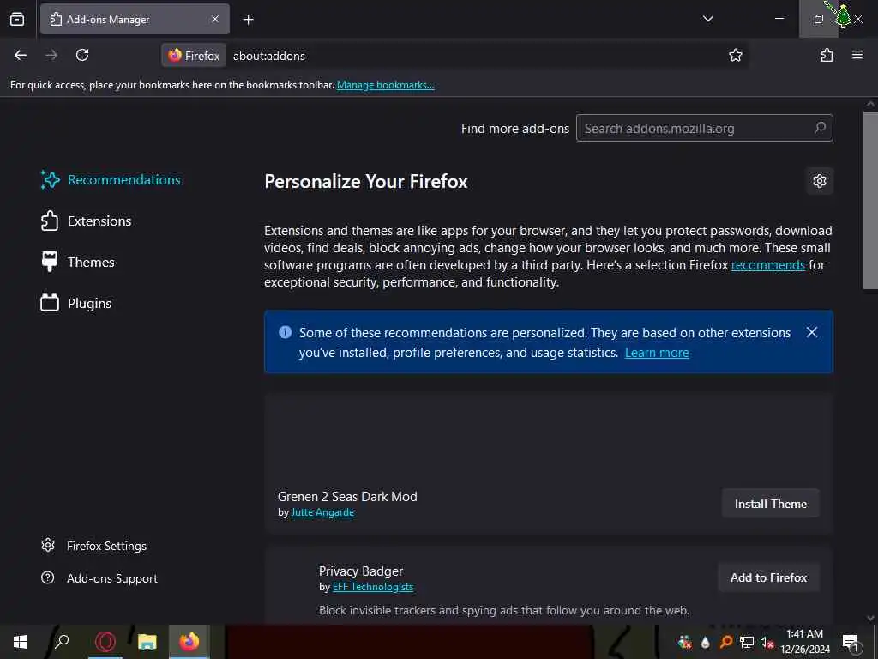Image resolution: width=878 pixels, height=659 pixels.
Task: Select the Recommendations category
Action: click(x=111, y=180)
